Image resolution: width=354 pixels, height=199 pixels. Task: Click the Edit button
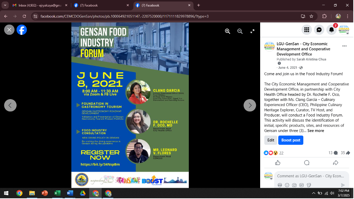click(x=271, y=140)
